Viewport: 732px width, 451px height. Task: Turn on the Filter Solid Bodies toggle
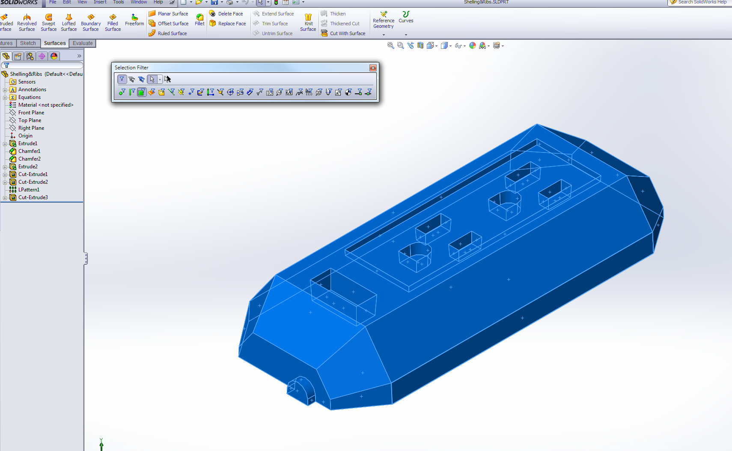pos(161,92)
